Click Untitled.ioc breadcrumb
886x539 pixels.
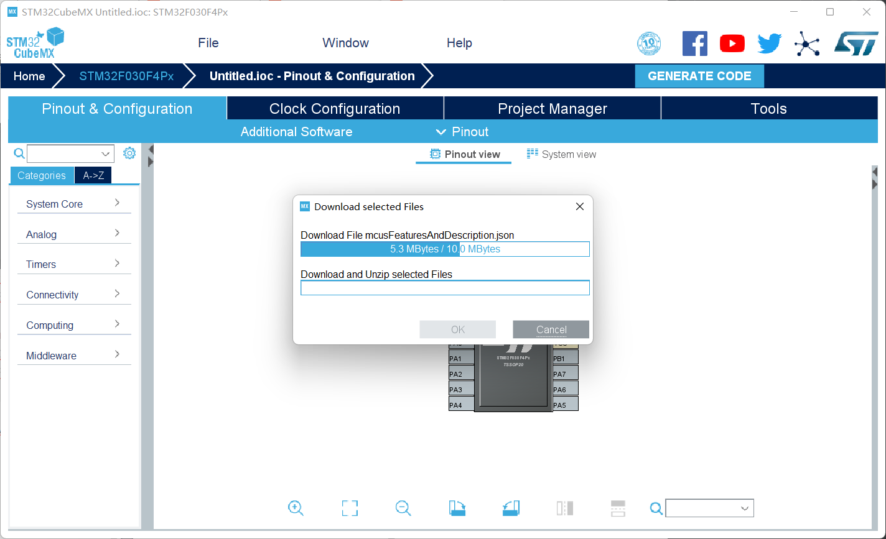pyautogui.click(x=312, y=76)
